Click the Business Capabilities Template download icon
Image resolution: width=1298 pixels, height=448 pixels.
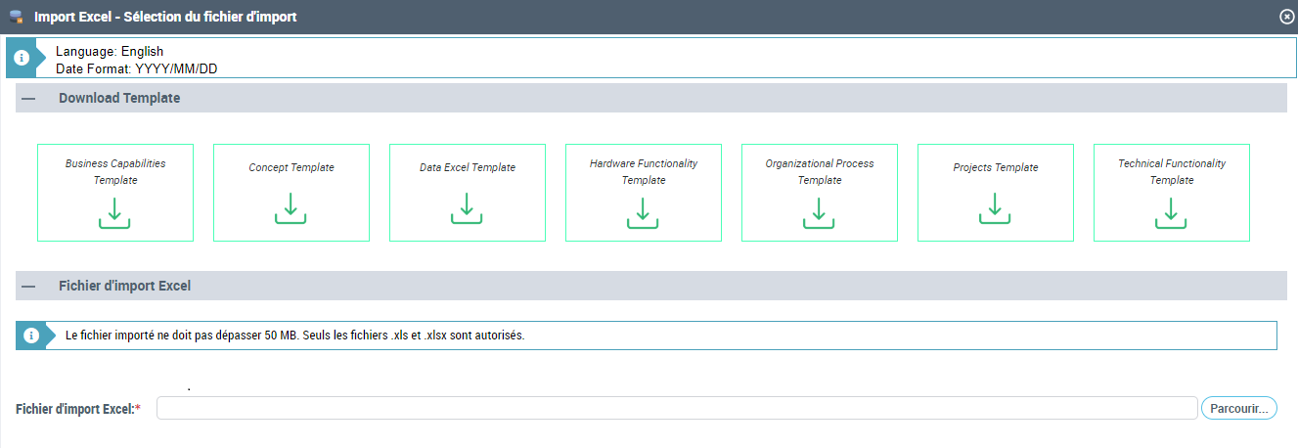pos(114,213)
